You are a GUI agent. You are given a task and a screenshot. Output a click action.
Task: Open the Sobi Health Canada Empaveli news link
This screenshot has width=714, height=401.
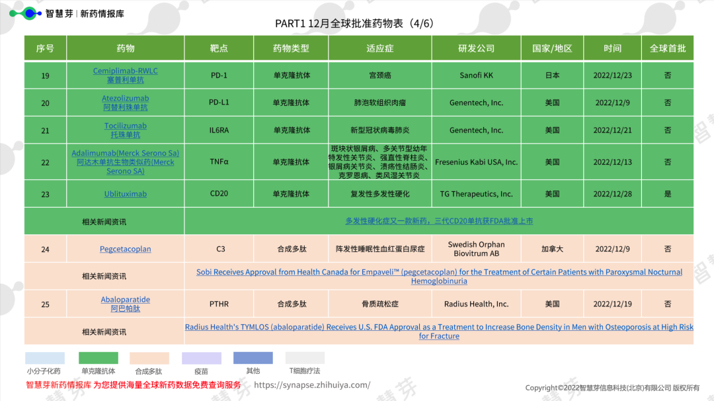point(439,276)
